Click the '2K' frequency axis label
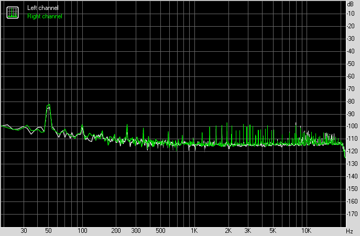The image size is (360, 236). 228,230
